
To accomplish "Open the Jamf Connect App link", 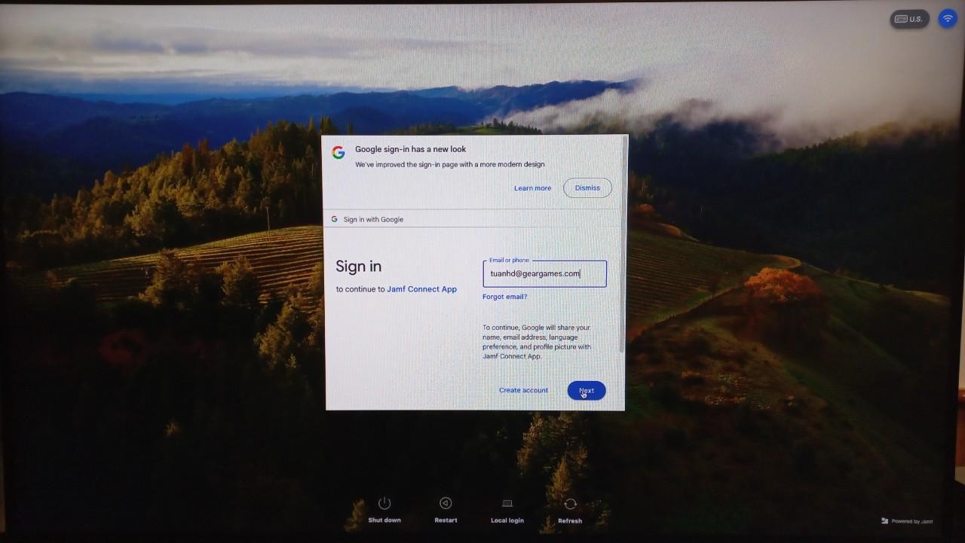I will (x=421, y=289).
